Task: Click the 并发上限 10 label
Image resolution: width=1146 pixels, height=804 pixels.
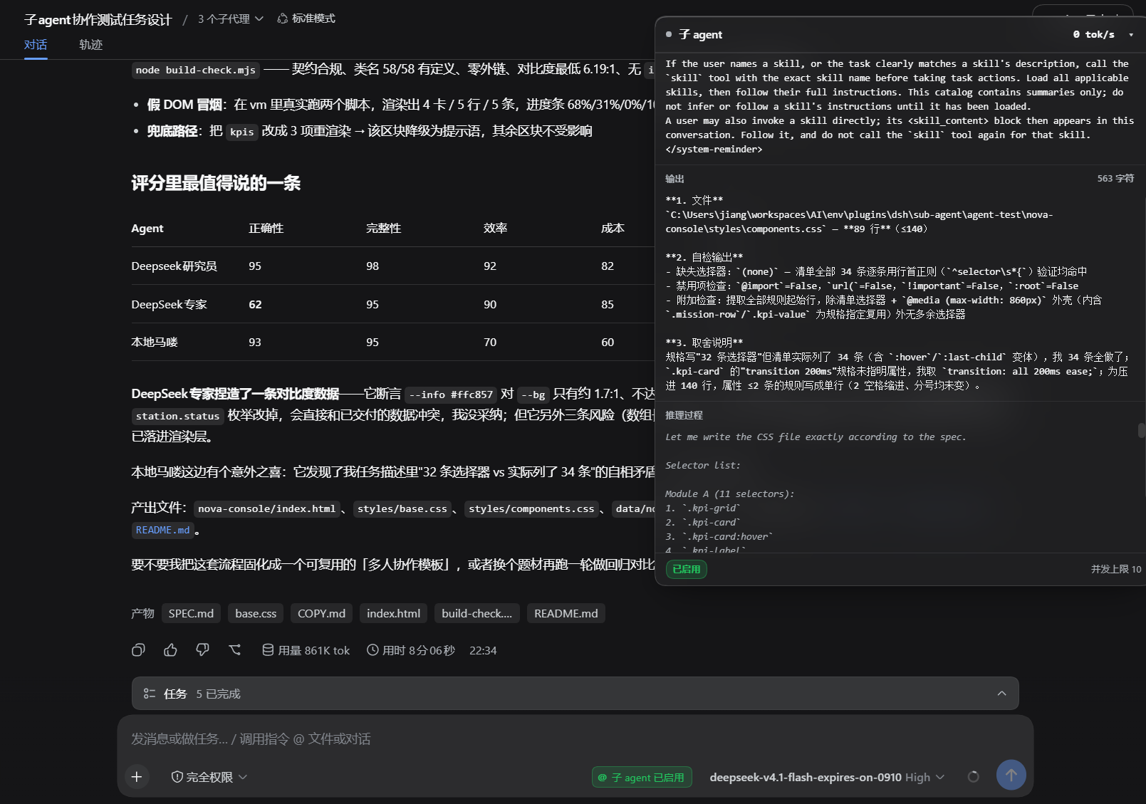Action: (x=1115, y=569)
